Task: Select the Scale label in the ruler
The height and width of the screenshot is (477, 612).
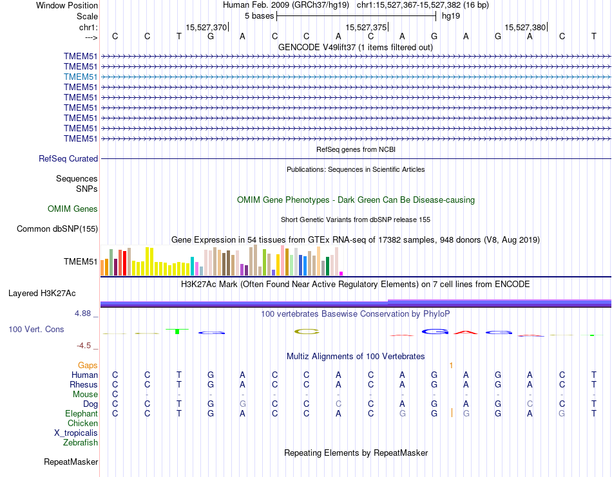Action: click(87, 16)
